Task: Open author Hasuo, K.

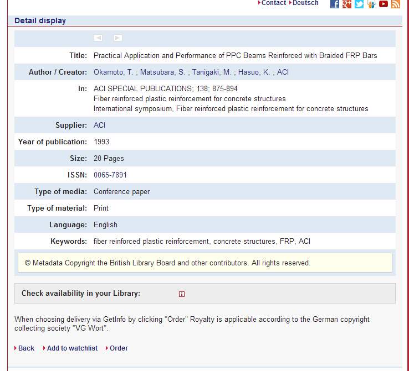Action: [x=254, y=72]
